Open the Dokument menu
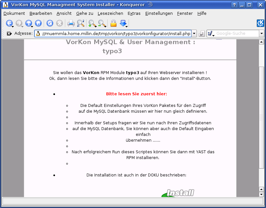 (x=14, y=14)
